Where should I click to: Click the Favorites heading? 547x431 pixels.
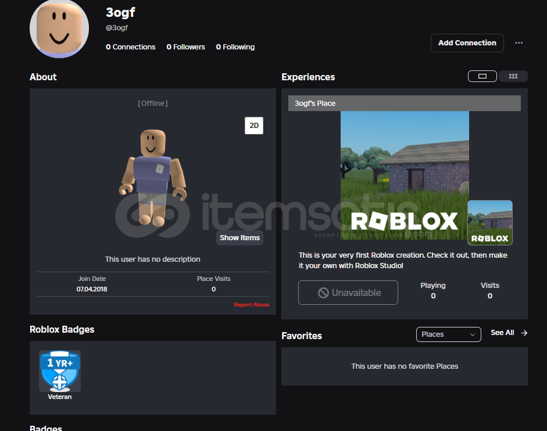[302, 336]
